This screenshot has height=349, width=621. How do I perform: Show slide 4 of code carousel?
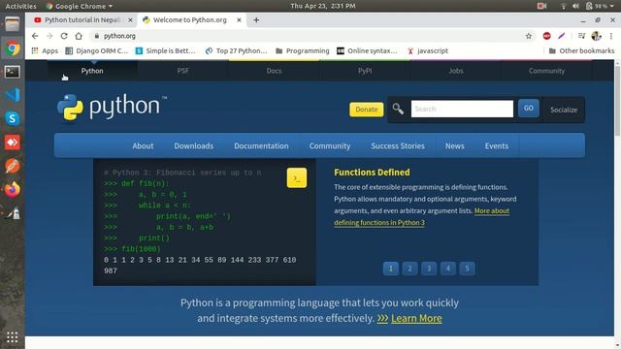point(448,269)
